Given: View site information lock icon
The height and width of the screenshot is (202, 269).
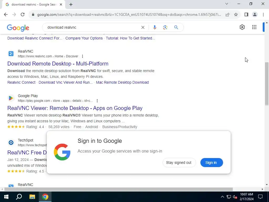Looking at the screenshot, I should [33, 14].
